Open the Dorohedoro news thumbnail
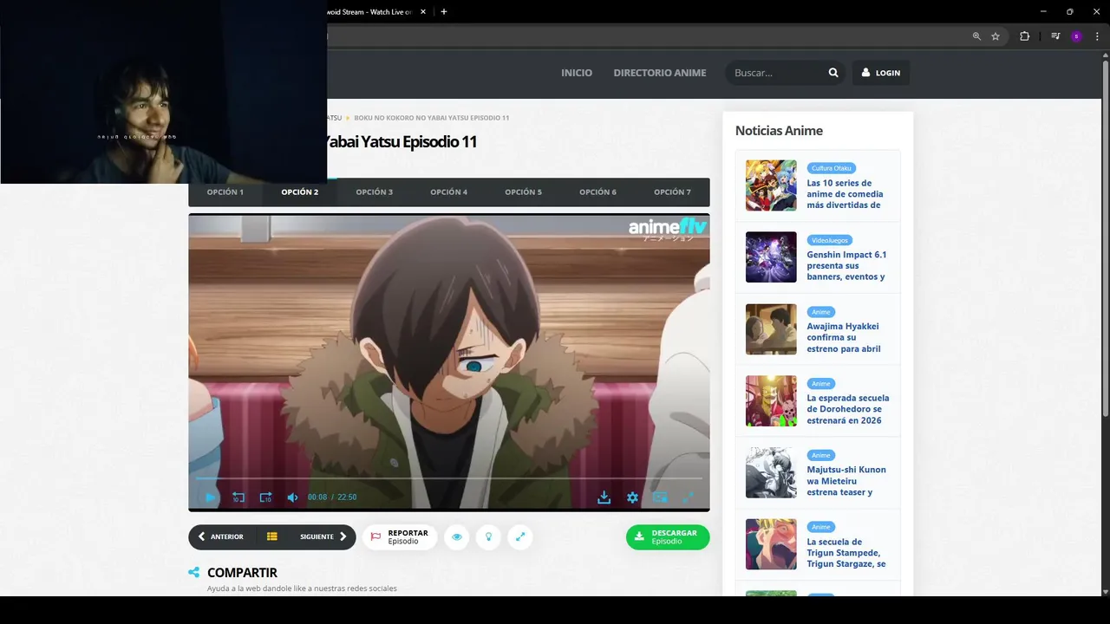Viewport: 1110px width, 624px height. click(771, 401)
